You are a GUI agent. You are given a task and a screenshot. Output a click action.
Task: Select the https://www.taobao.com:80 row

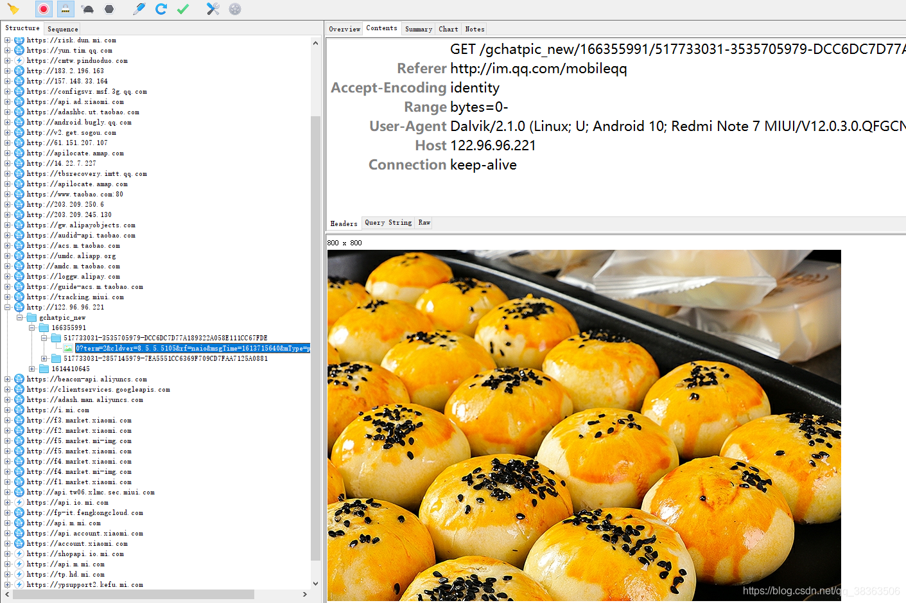click(x=75, y=195)
